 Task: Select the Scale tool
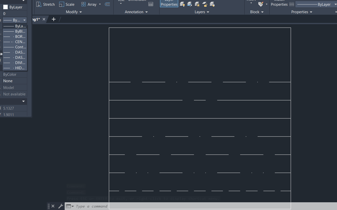coord(67,4)
